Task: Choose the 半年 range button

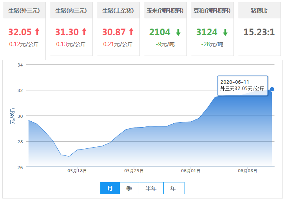Action: click(151, 188)
